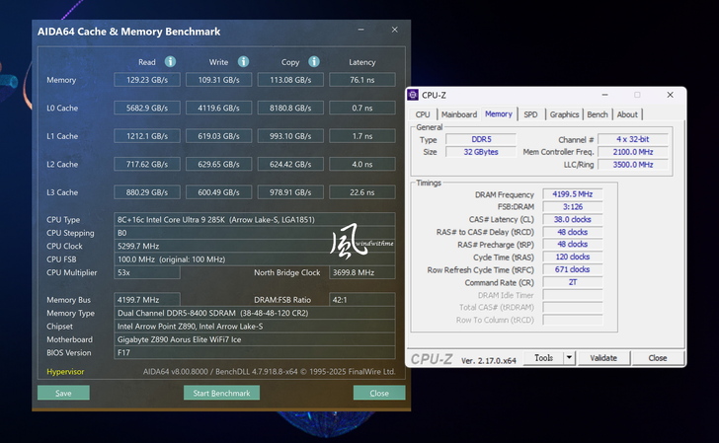Screen dimensions: 719x443
Task: Close the AIDA64 window with the X
Action: tap(395, 31)
